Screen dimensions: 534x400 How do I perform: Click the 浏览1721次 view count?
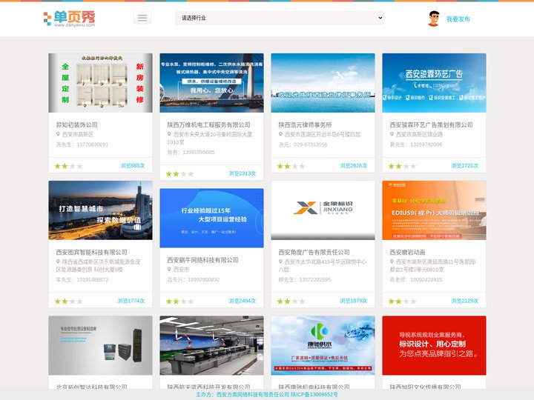click(x=464, y=166)
